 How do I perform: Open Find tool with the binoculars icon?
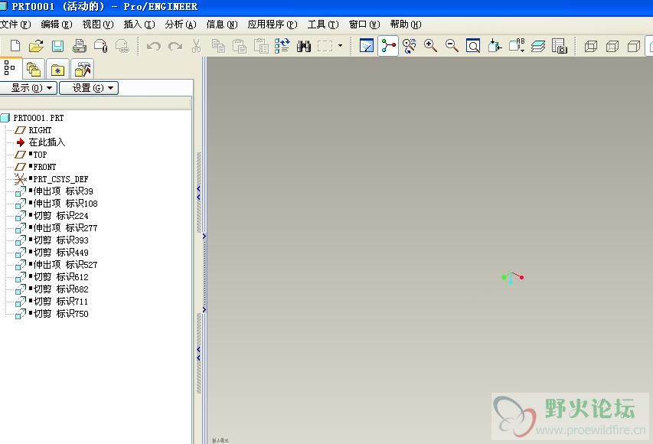pos(304,46)
